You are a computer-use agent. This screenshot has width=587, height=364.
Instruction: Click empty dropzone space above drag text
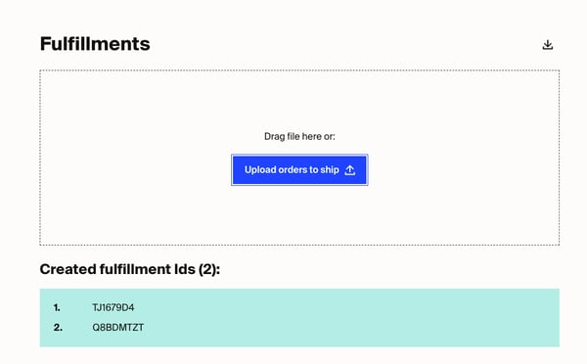point(299,99)
